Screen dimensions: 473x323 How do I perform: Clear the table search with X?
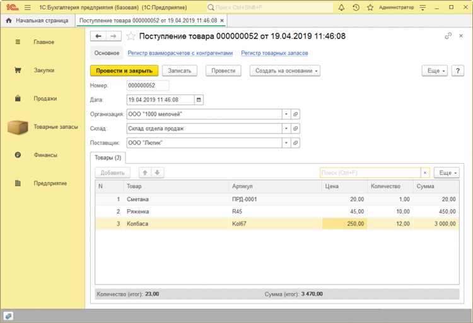pos(425,173)
